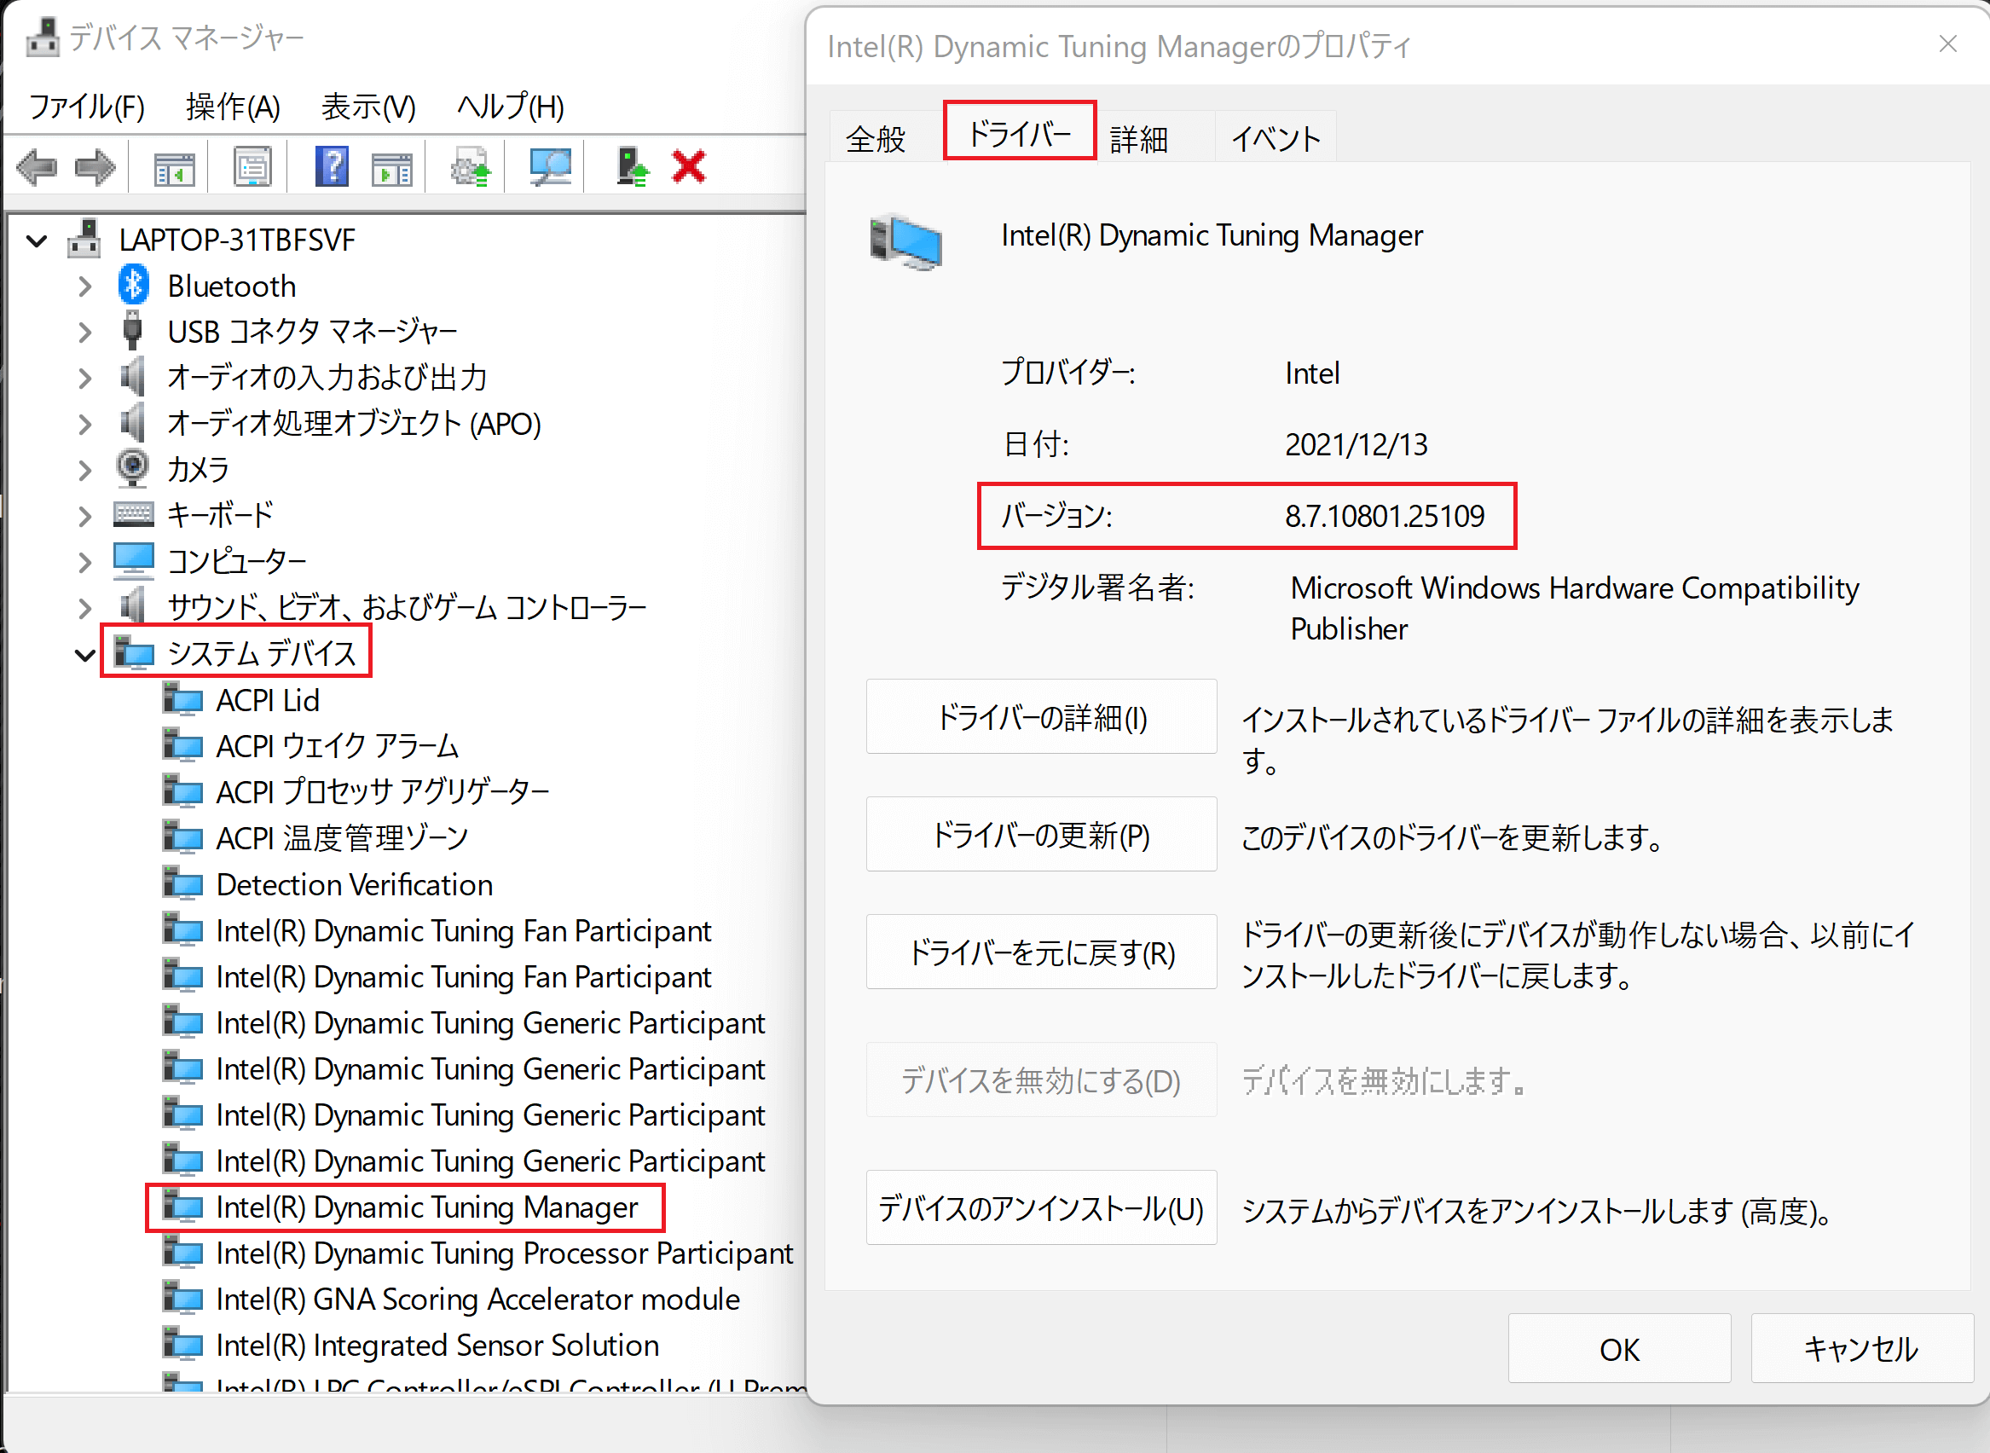1990x1453 pixels.
Task: Click the Add/enable device toolbar icon
Action: point(632,167)
